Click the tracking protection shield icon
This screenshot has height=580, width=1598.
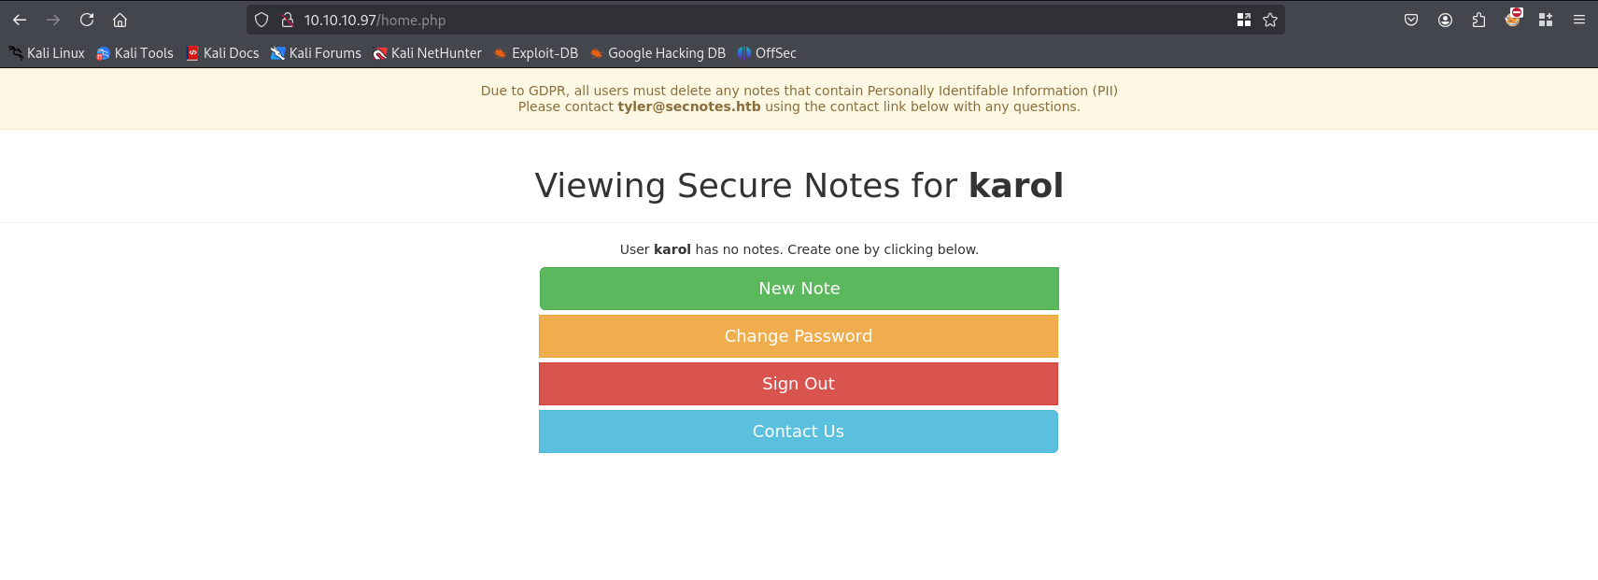(262, 20)
